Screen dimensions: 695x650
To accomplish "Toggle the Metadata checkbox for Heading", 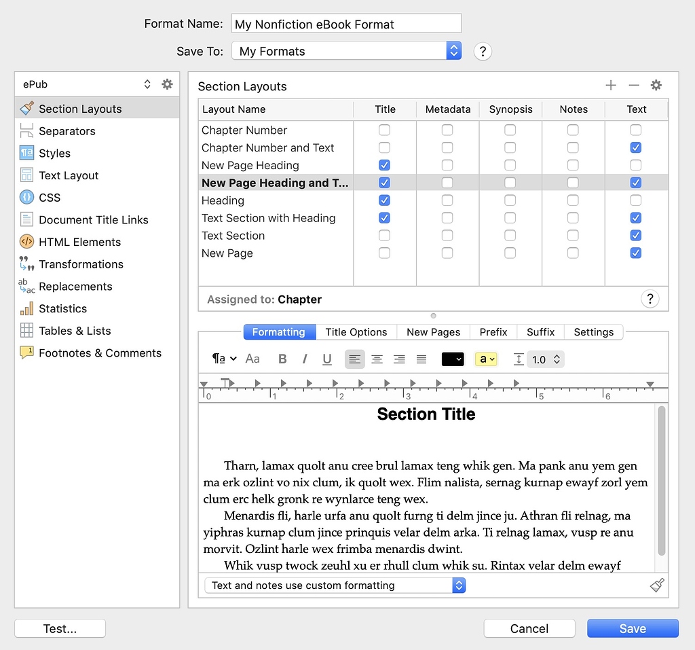I will pos(447,200).
